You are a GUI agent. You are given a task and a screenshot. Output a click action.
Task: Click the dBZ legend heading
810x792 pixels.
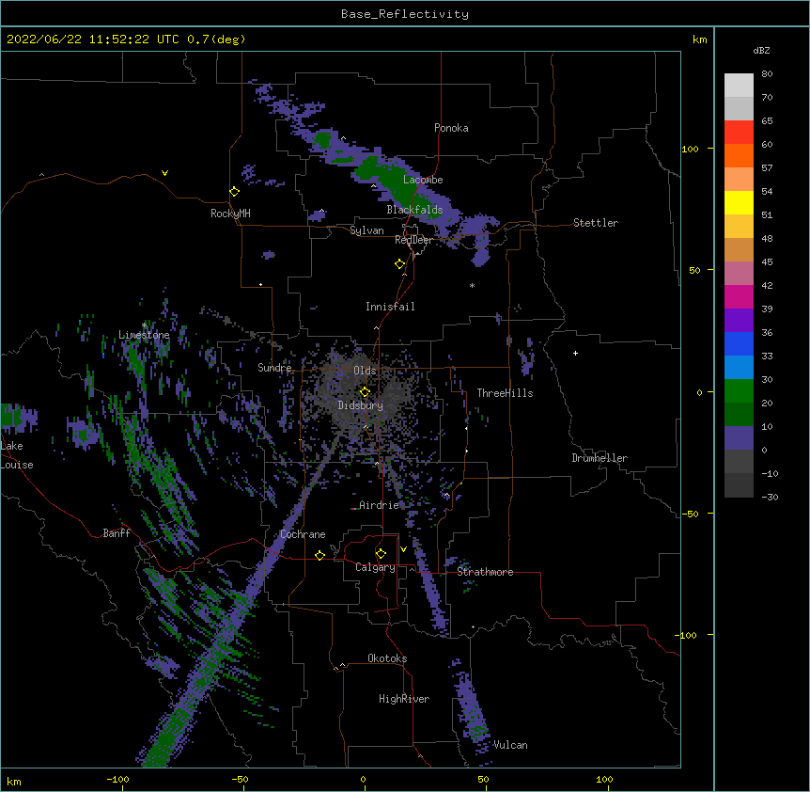click(761, 50)
